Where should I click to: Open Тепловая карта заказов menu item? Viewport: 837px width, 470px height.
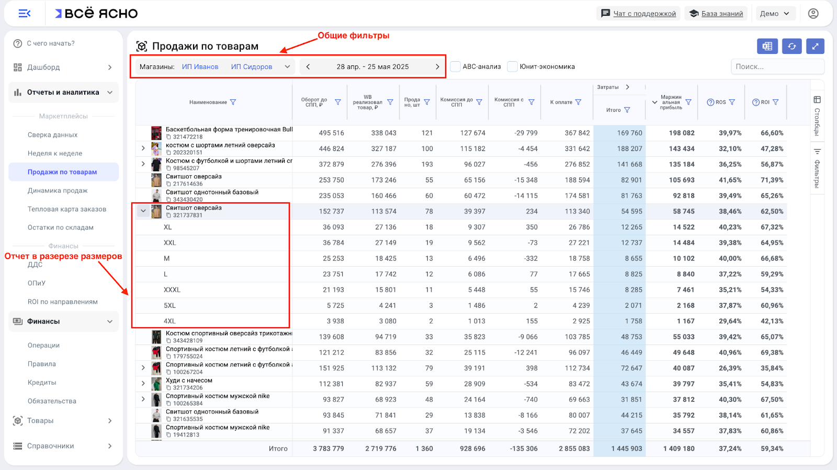coord(67,209)
